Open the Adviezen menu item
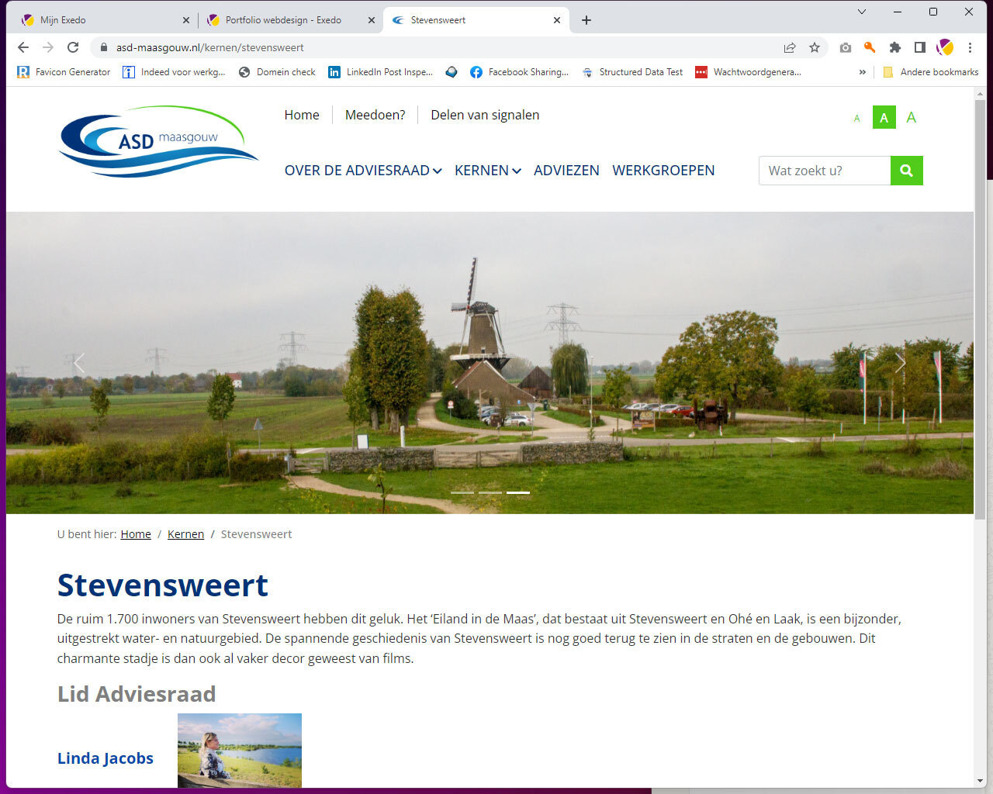This screenshot has height=794, width=993. [x=566, y=171]
